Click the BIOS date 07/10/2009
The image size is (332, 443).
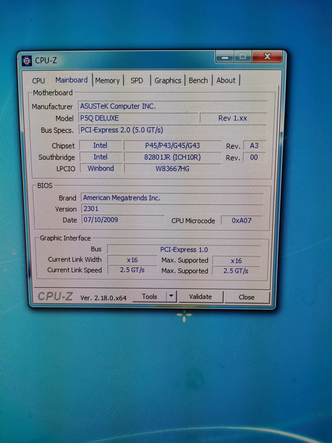tap(123, 220)
